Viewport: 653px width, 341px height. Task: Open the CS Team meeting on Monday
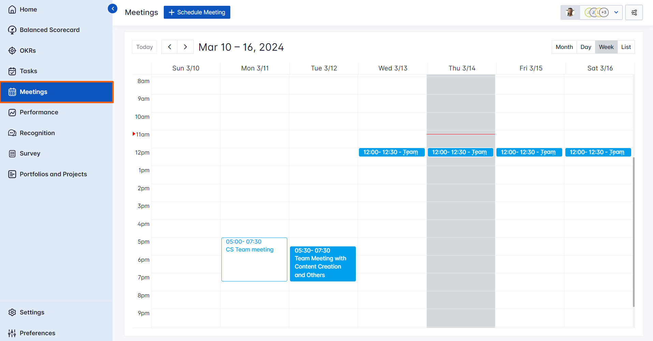point(254,259)
